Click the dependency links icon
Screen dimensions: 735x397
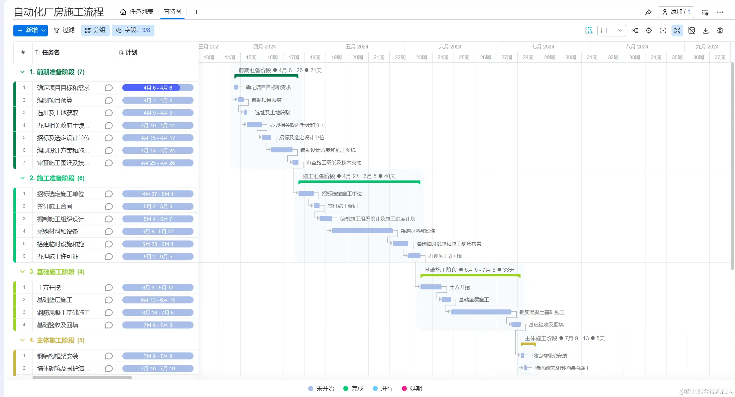(635, 30)
